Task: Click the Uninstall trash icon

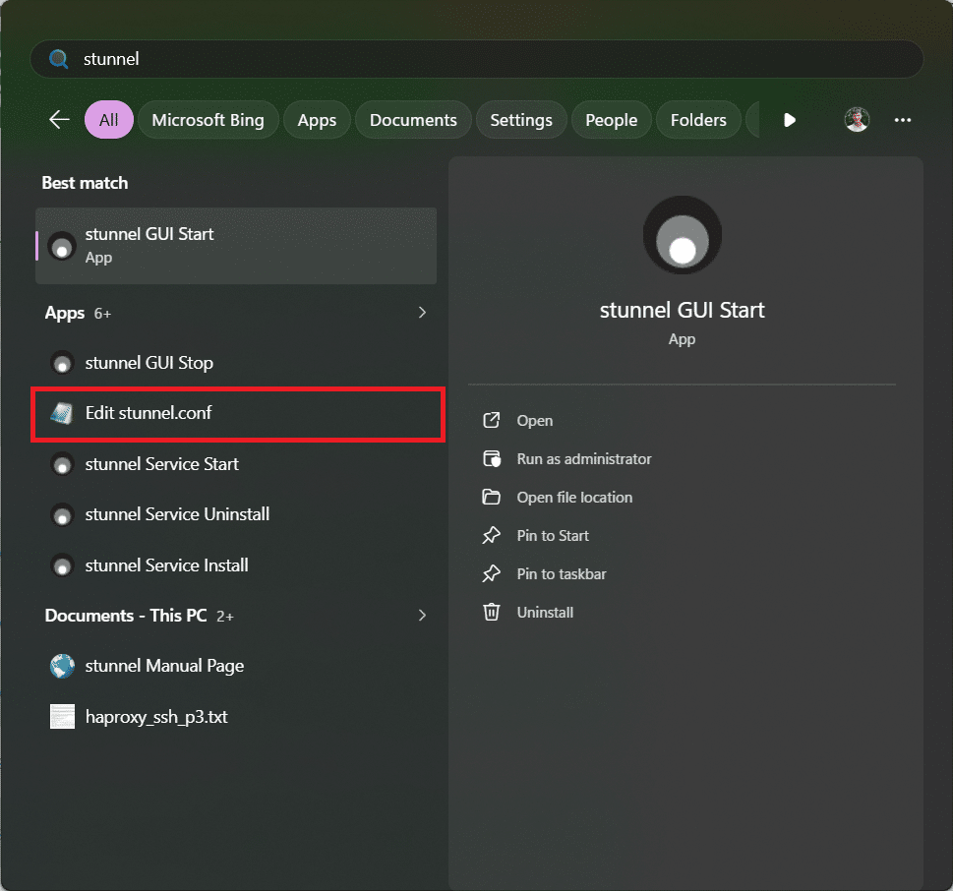Action: [x=492, y=612]
